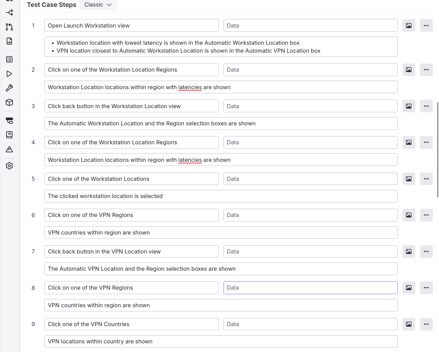Open the settings gear in sidebar
The width and height of the screenshot is (439, 352).
9,166
